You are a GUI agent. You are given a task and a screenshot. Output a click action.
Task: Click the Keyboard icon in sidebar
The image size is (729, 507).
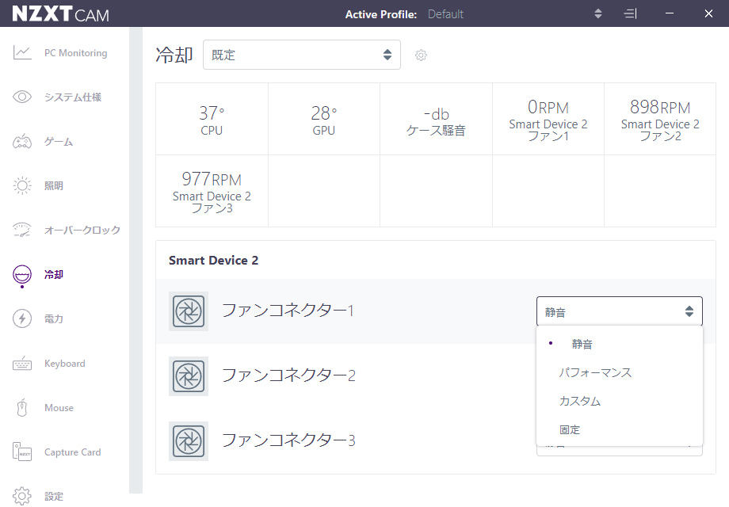(22, 364)
